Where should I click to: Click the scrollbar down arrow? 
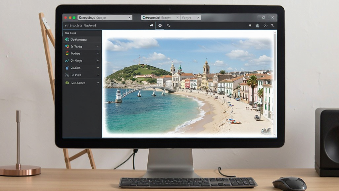pos(275,135)
